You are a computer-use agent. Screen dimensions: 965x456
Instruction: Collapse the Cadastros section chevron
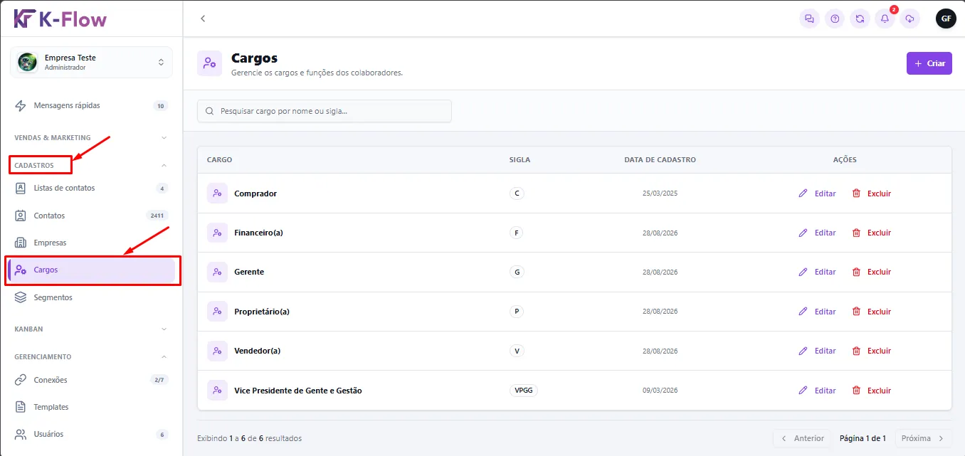[164, 165]
